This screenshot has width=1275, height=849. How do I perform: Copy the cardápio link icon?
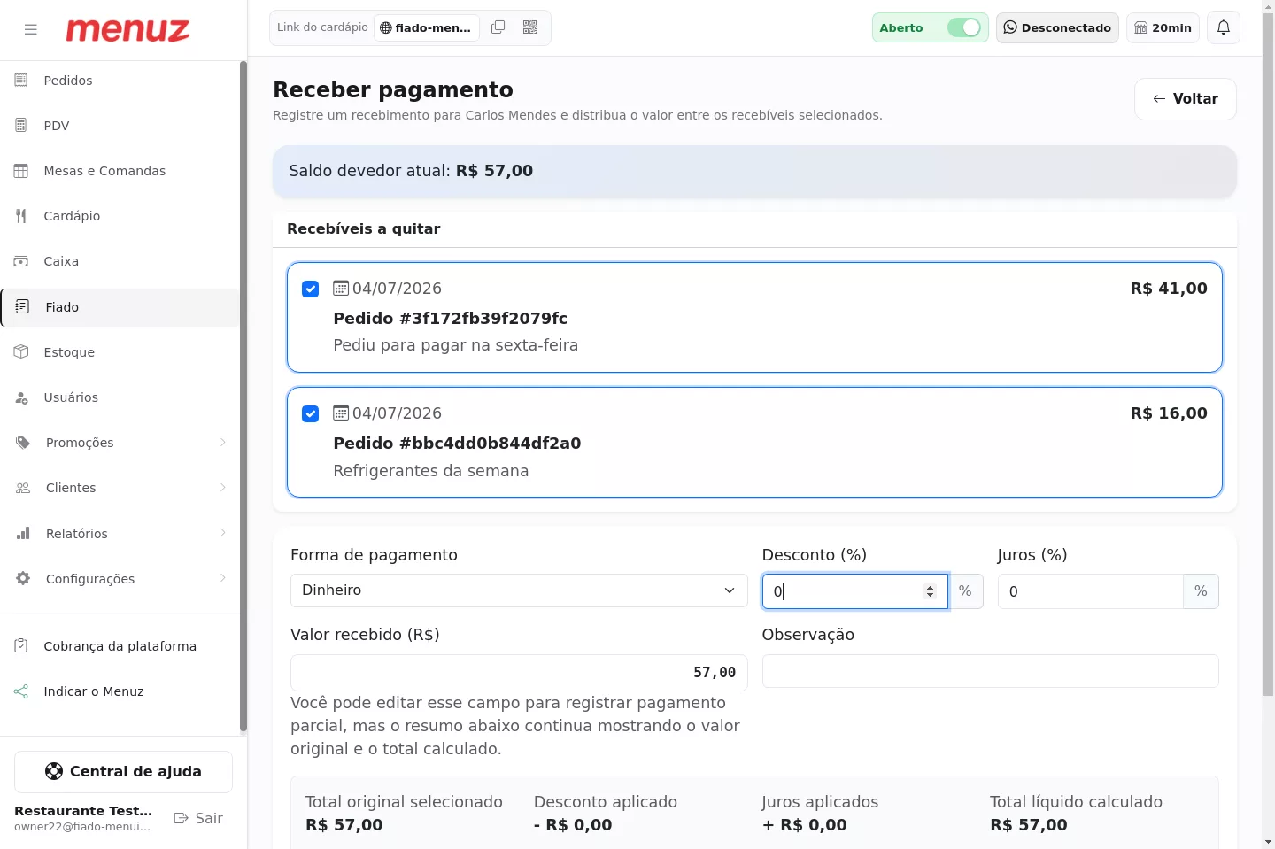pos(498,27)
